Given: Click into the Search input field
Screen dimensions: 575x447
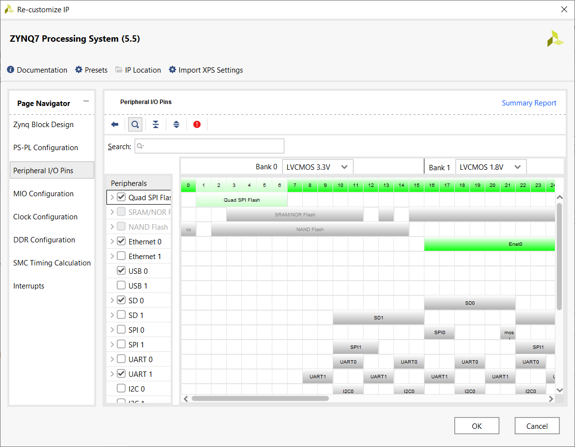Looking at the screenshot, I should coord(209,146).
